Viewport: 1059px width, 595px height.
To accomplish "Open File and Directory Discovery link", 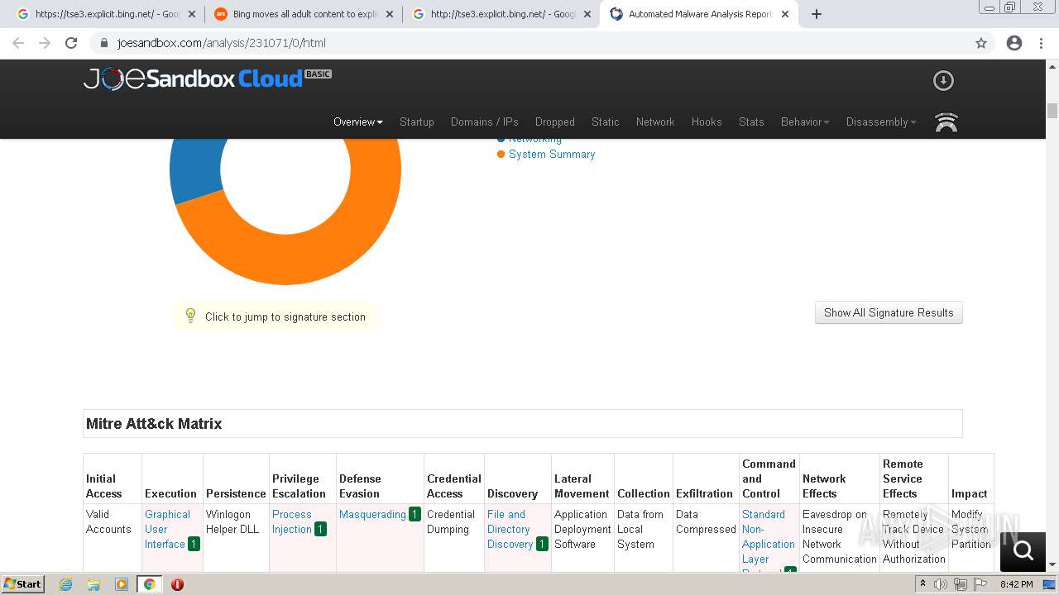I will [510, 529].
